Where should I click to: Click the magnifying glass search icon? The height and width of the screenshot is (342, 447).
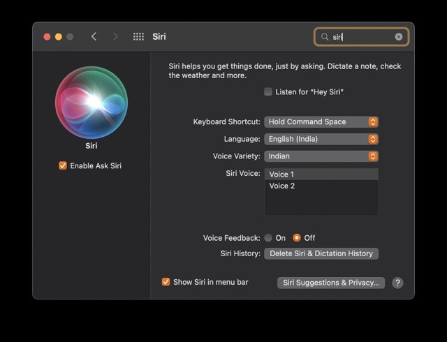[325, 37]
